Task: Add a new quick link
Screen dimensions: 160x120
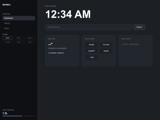Action: click(x=92, y=57)
